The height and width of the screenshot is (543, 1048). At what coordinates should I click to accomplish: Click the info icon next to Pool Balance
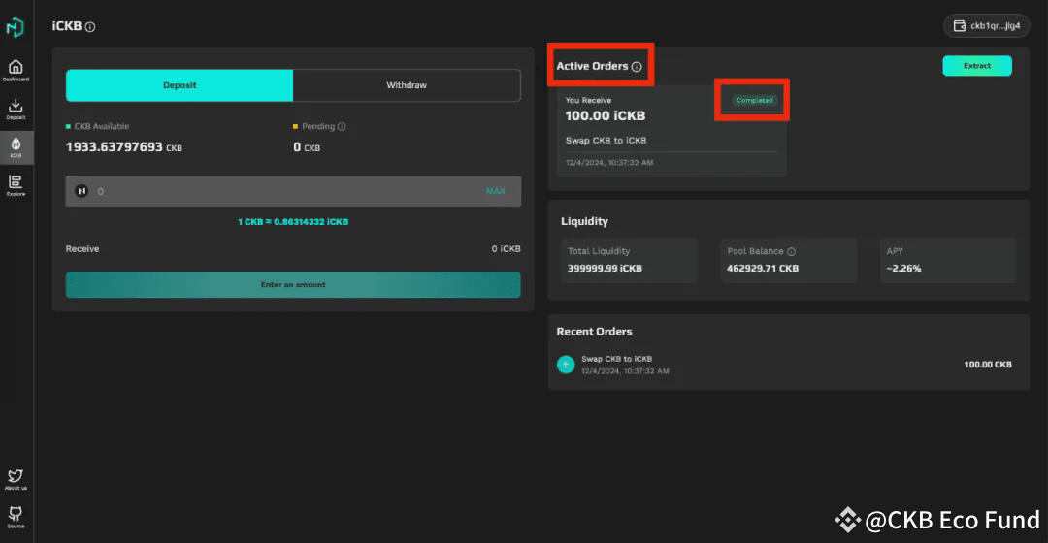coord(791,251)
